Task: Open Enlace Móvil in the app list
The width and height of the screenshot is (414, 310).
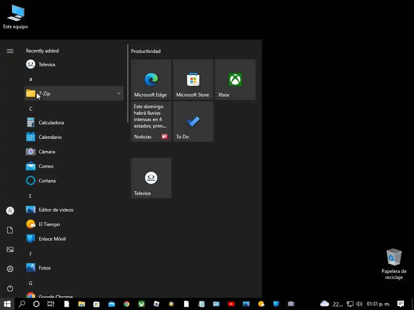Action: coord(74,239)
